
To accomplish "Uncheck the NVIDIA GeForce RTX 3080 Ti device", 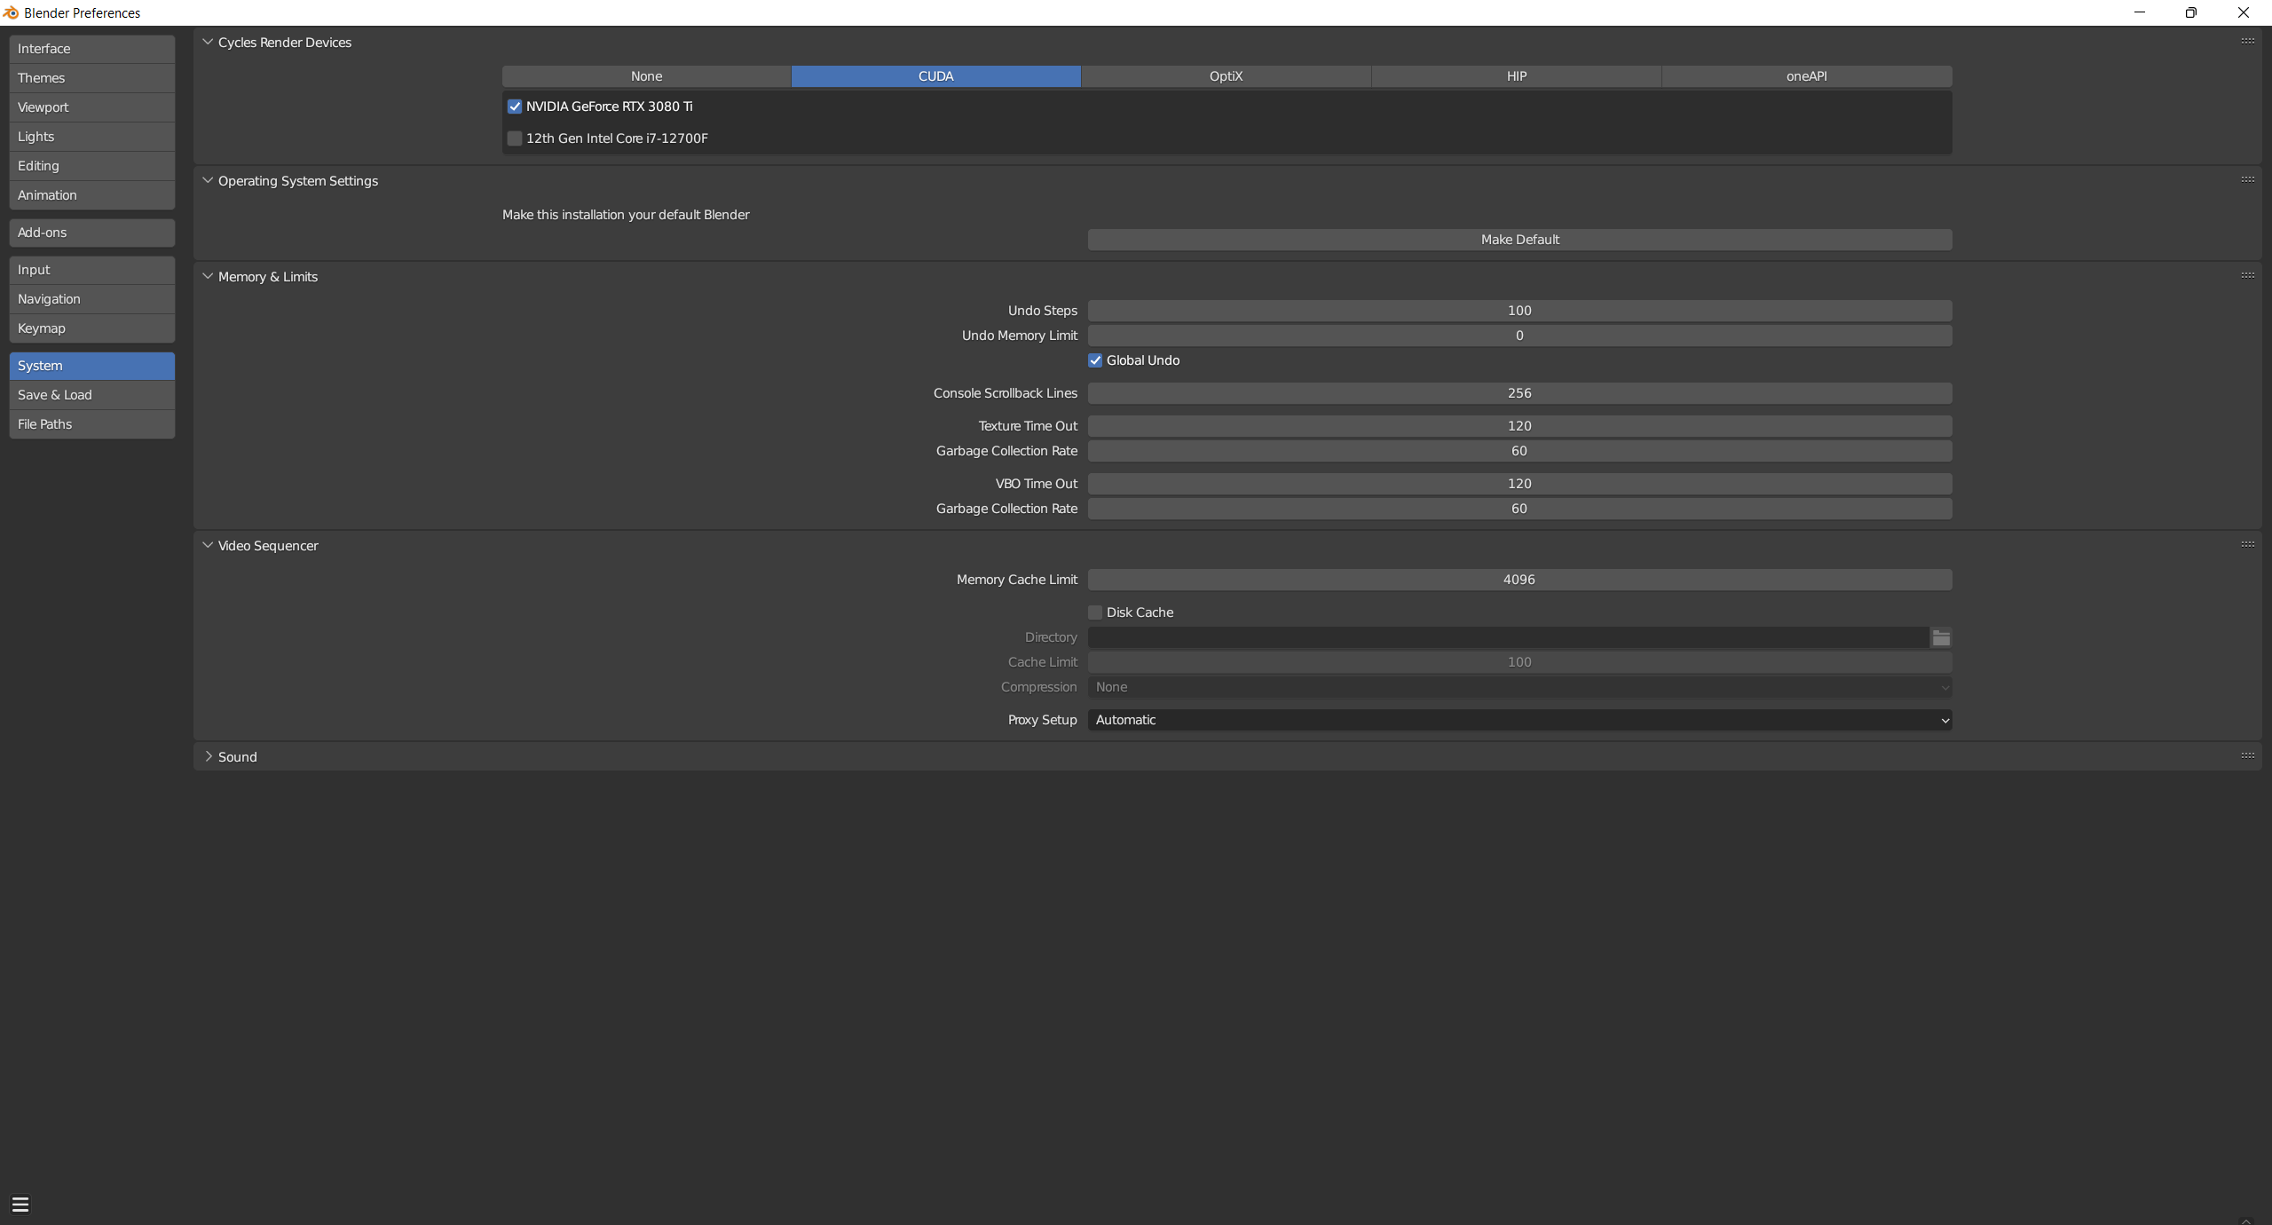I will tap(515, 107).
